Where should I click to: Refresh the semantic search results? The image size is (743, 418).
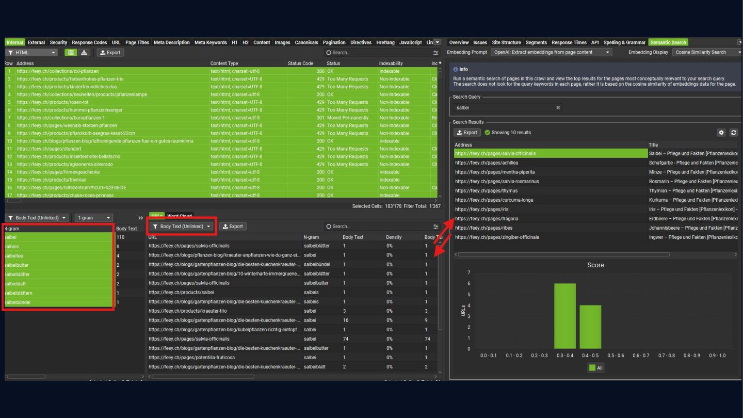pos(734,133)
